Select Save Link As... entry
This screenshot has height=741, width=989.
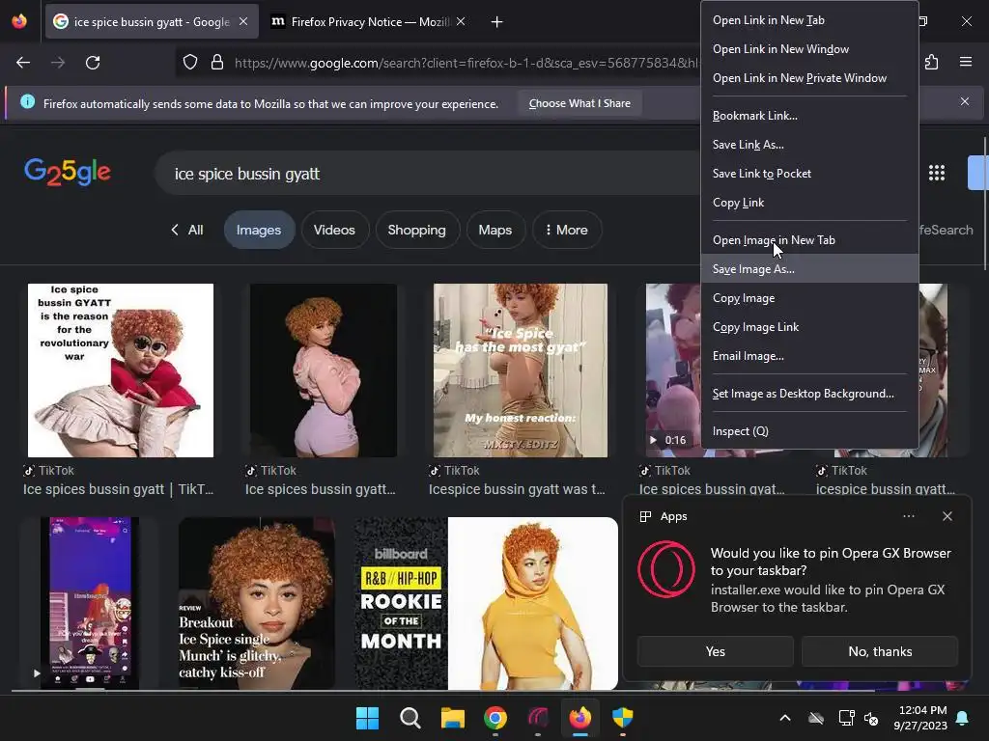(809, 145)
